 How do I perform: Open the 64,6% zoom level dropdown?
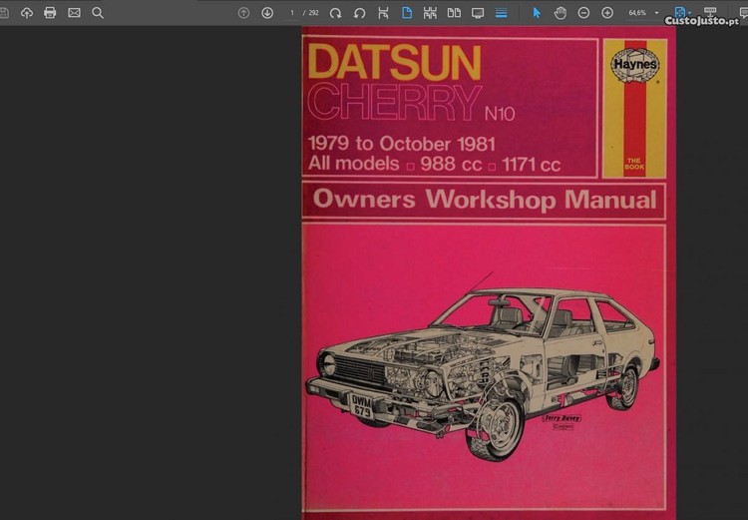[x=656, y=13]
